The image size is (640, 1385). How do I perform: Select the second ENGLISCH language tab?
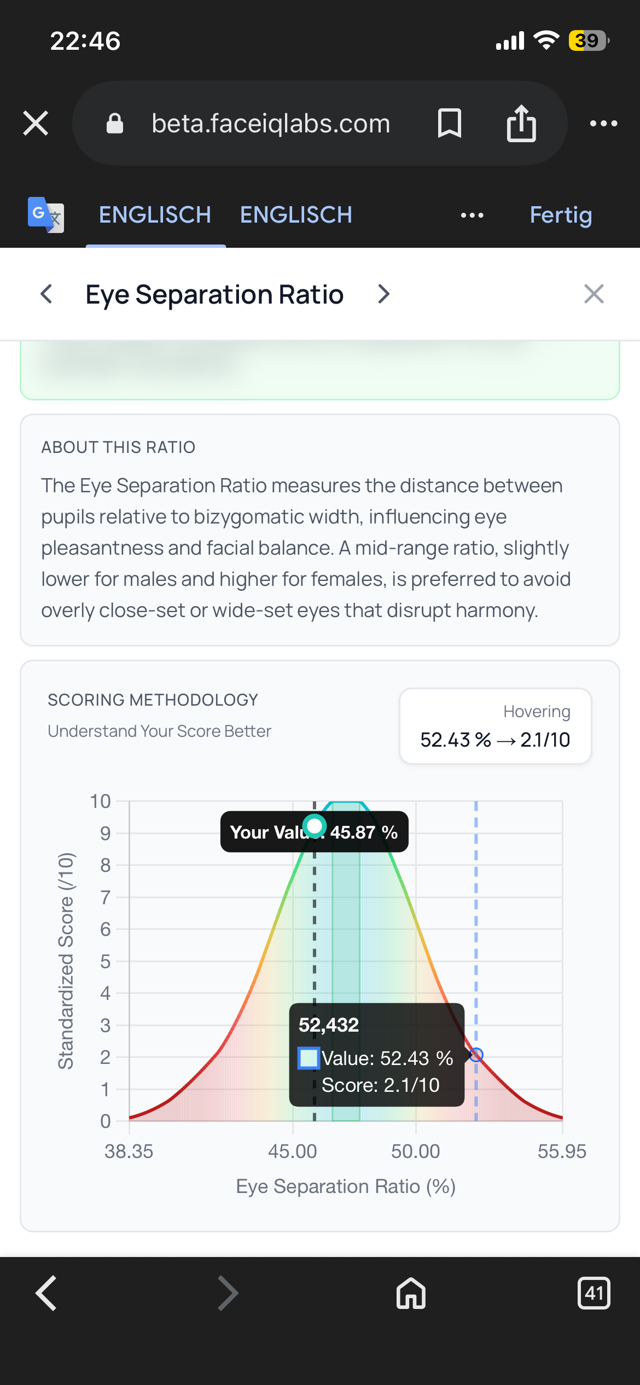click(296, 215)
